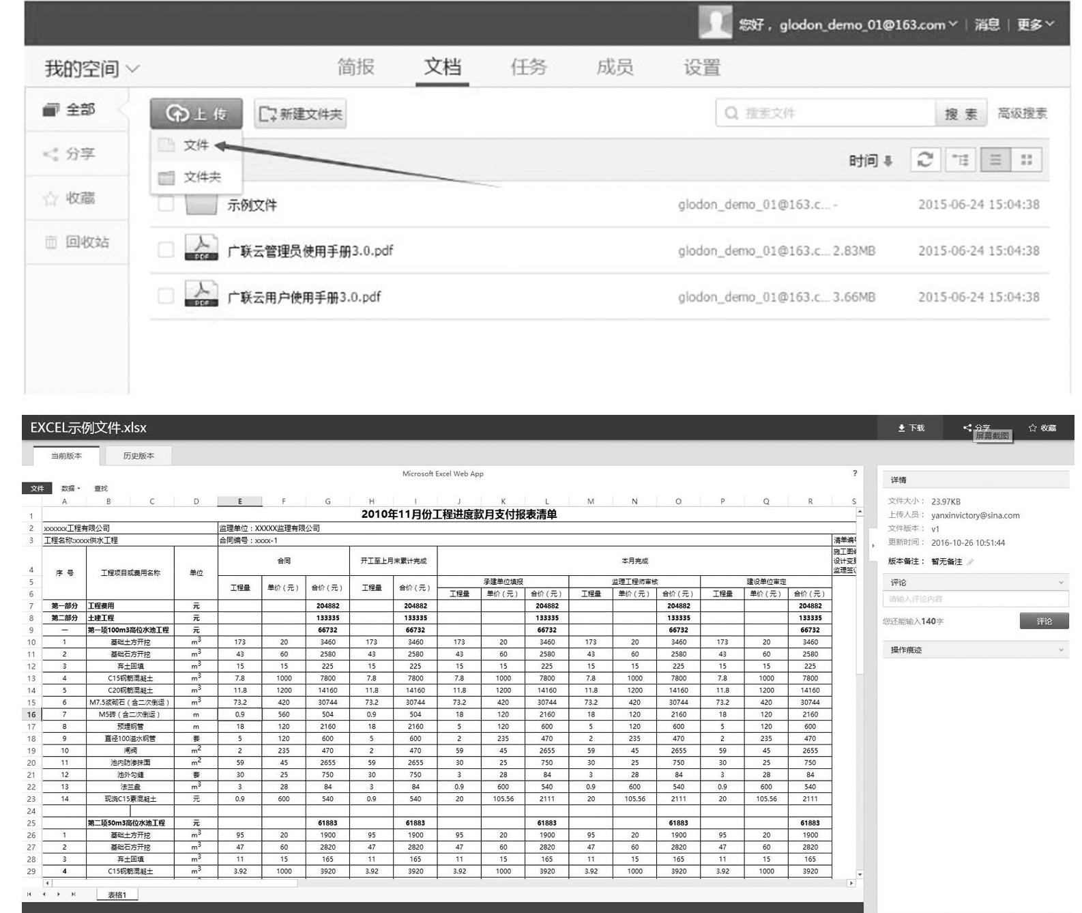Select column E header
The height and width of the screenshot is (913, 1082).
(x=239, y=502)
